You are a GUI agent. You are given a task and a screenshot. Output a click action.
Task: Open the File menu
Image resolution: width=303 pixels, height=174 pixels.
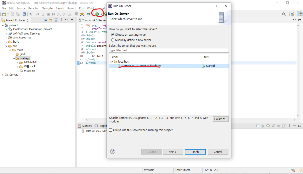4,8
